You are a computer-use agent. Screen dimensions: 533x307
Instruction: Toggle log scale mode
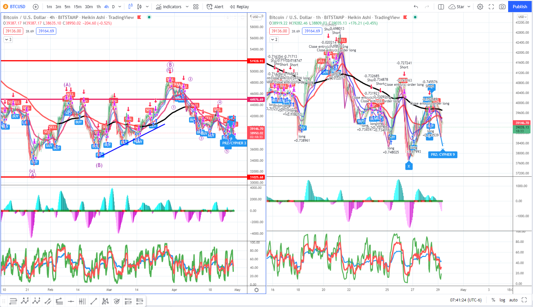pos(502,300)
